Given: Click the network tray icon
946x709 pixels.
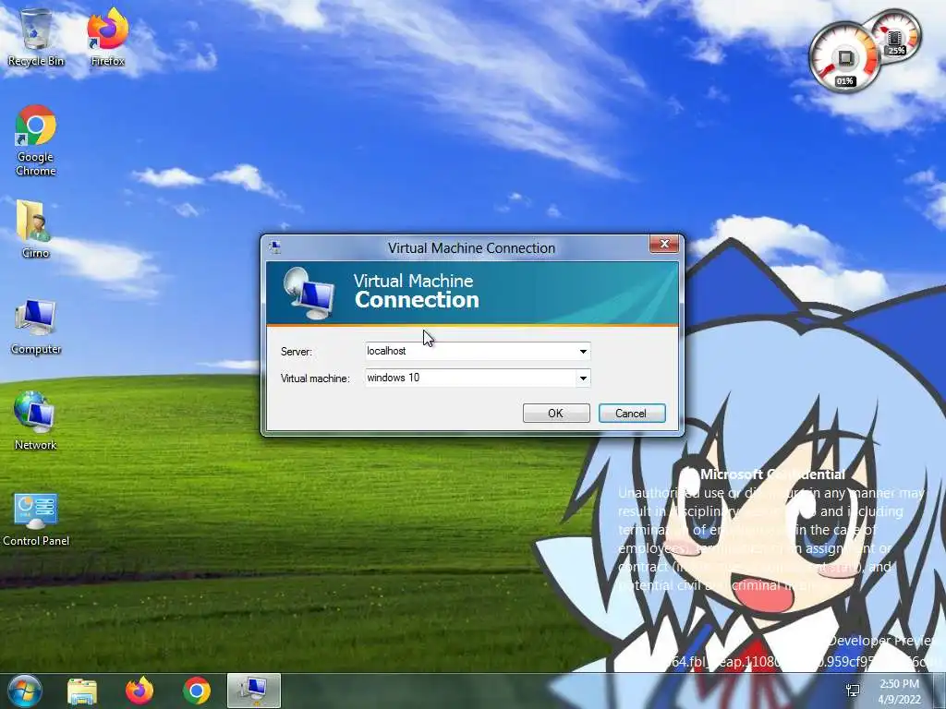Looking at the screenshot, I should (853, 691).
